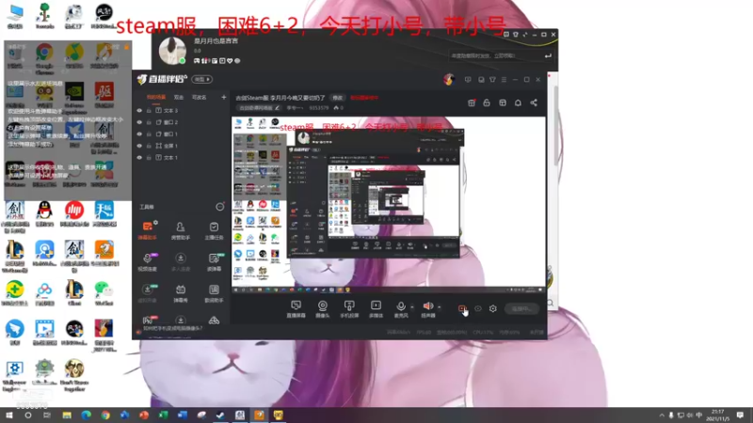Image resolution: width=753 pixels, height=423 pixels.
Task: Add the 直播屏幕 screen-capture source
Action: click(296, 309)
